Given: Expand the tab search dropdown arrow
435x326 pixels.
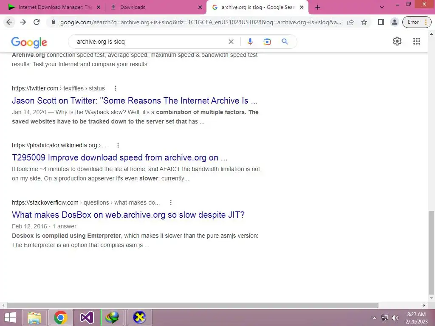Looking at the screenshot, I should [x=382, y=7].
